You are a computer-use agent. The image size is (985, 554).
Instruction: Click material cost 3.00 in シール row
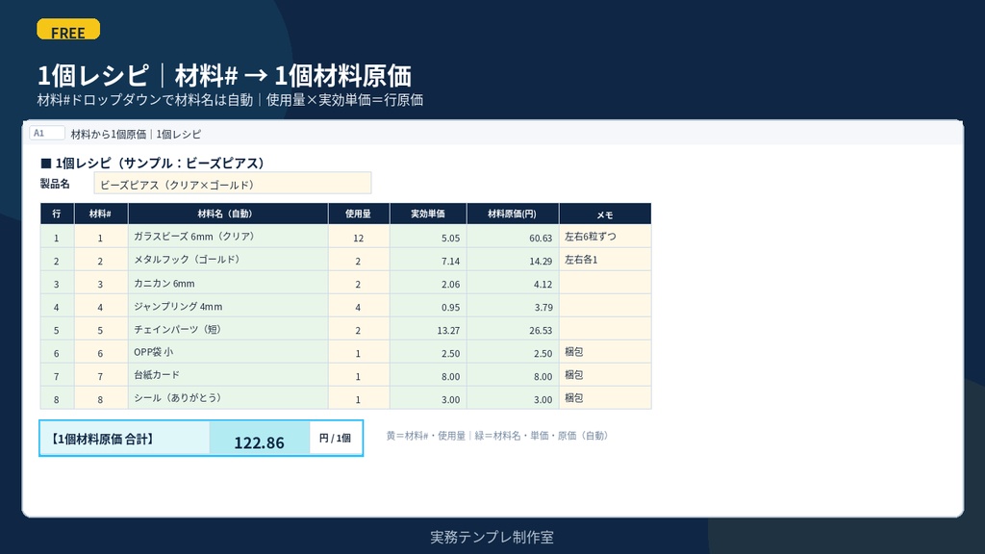(x=513, y=399)
